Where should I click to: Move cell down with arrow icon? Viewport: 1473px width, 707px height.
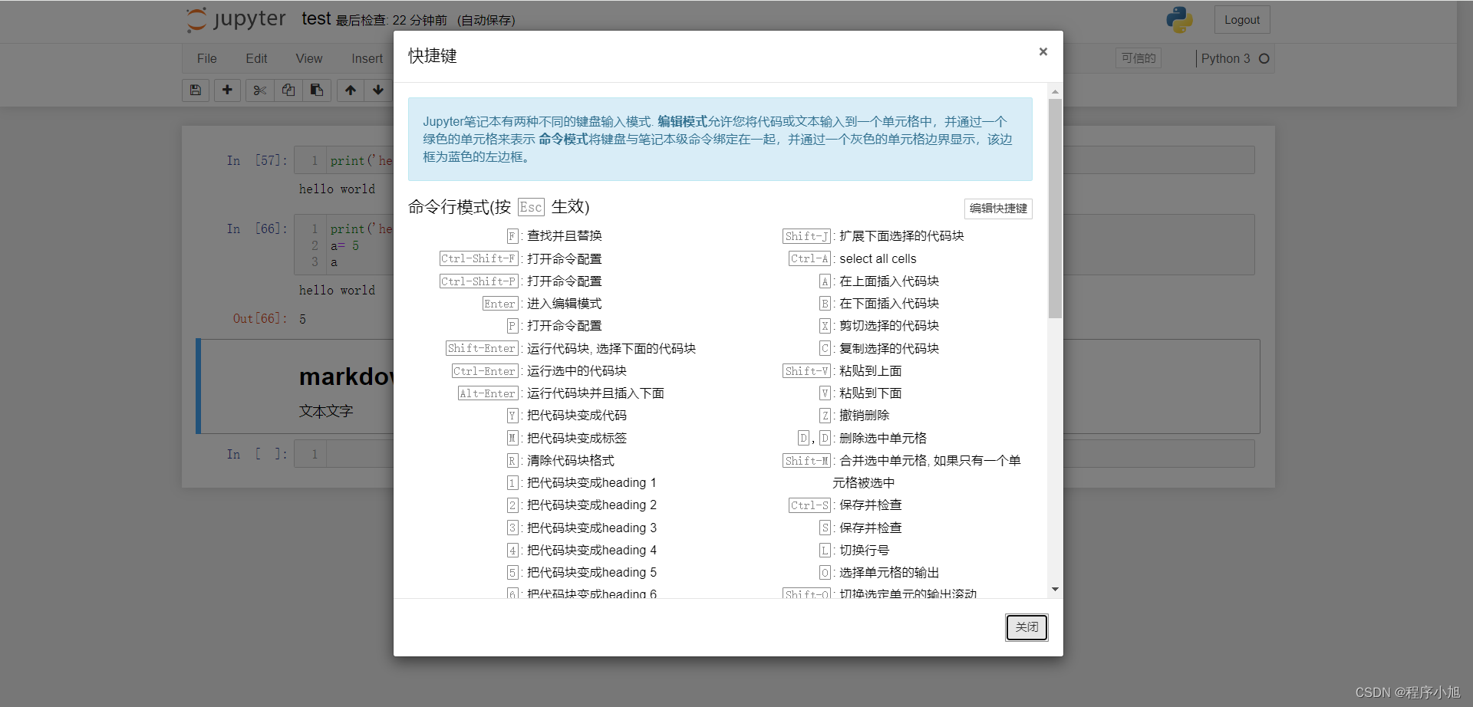378,90
